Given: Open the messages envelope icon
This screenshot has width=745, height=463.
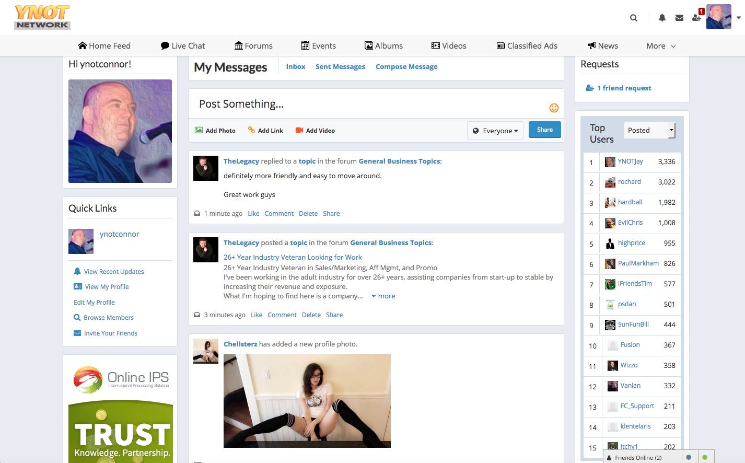Looking at the screenshot, I should tap(679, 18).
